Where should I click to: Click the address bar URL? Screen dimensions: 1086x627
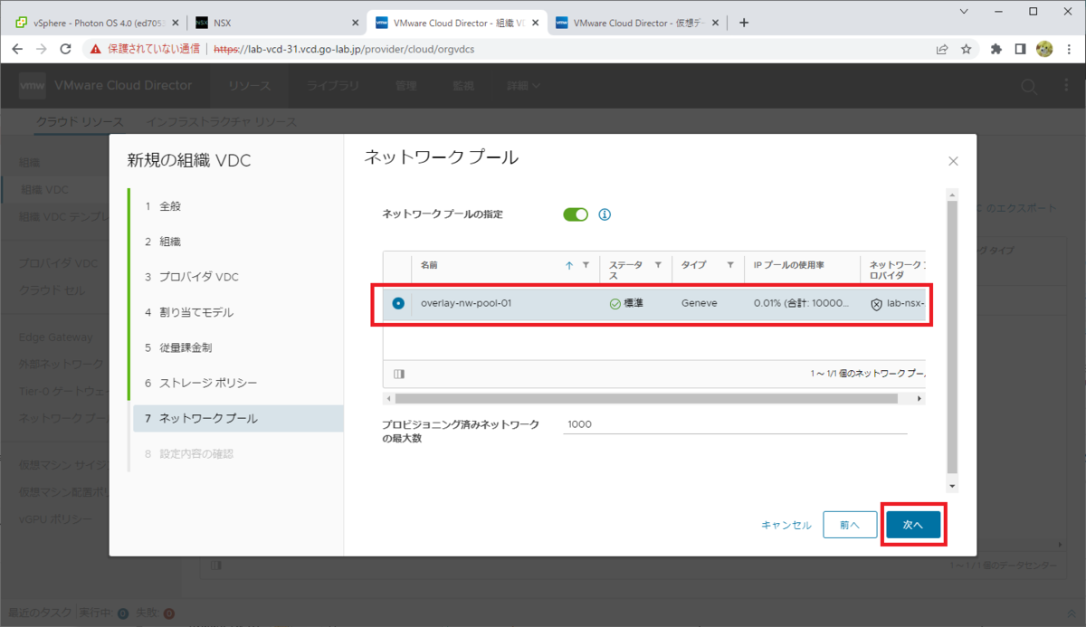click(344, 49)
